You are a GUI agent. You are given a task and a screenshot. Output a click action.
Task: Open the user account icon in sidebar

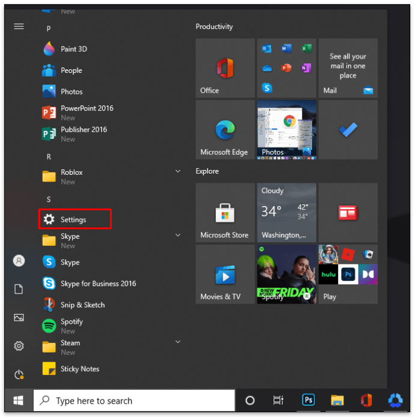point(19,260)
